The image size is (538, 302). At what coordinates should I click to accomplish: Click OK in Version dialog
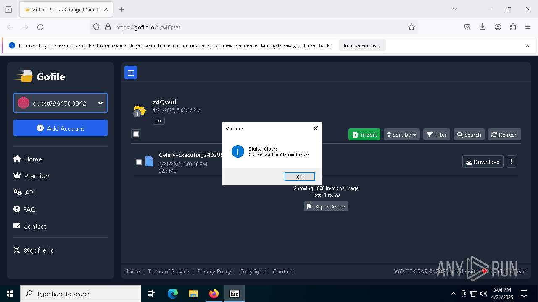click(x=300, y=177)
